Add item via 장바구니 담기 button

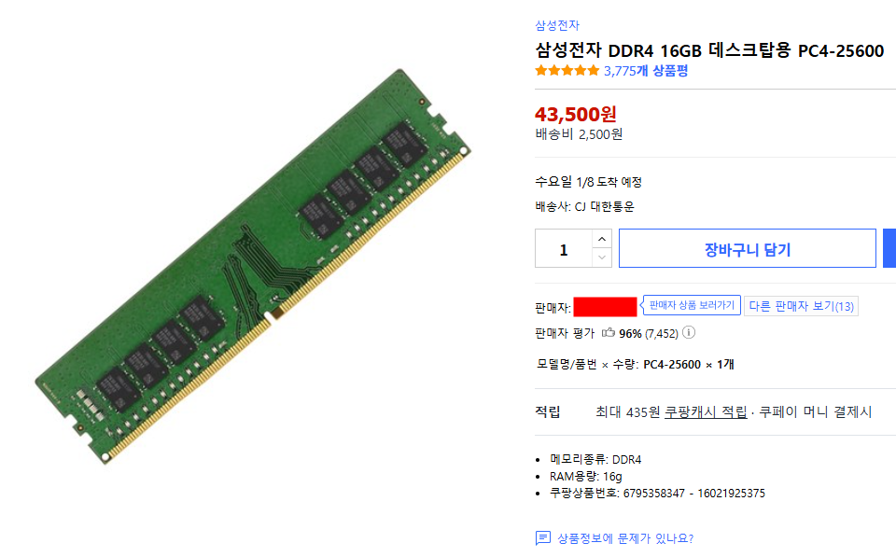[x=748, y=248]
